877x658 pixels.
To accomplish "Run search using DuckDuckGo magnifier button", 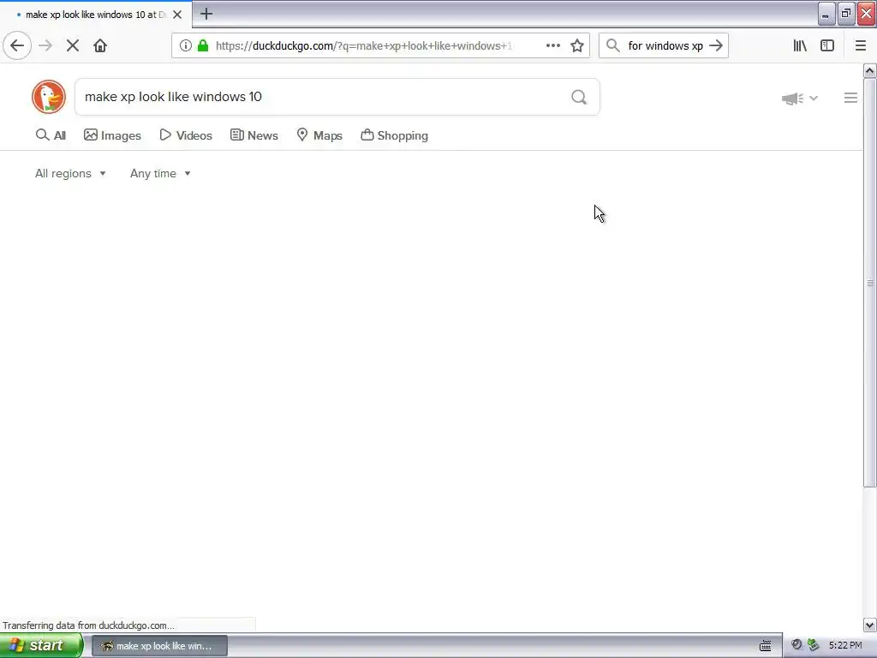I will pyautogui.click(x=579, y=98).
